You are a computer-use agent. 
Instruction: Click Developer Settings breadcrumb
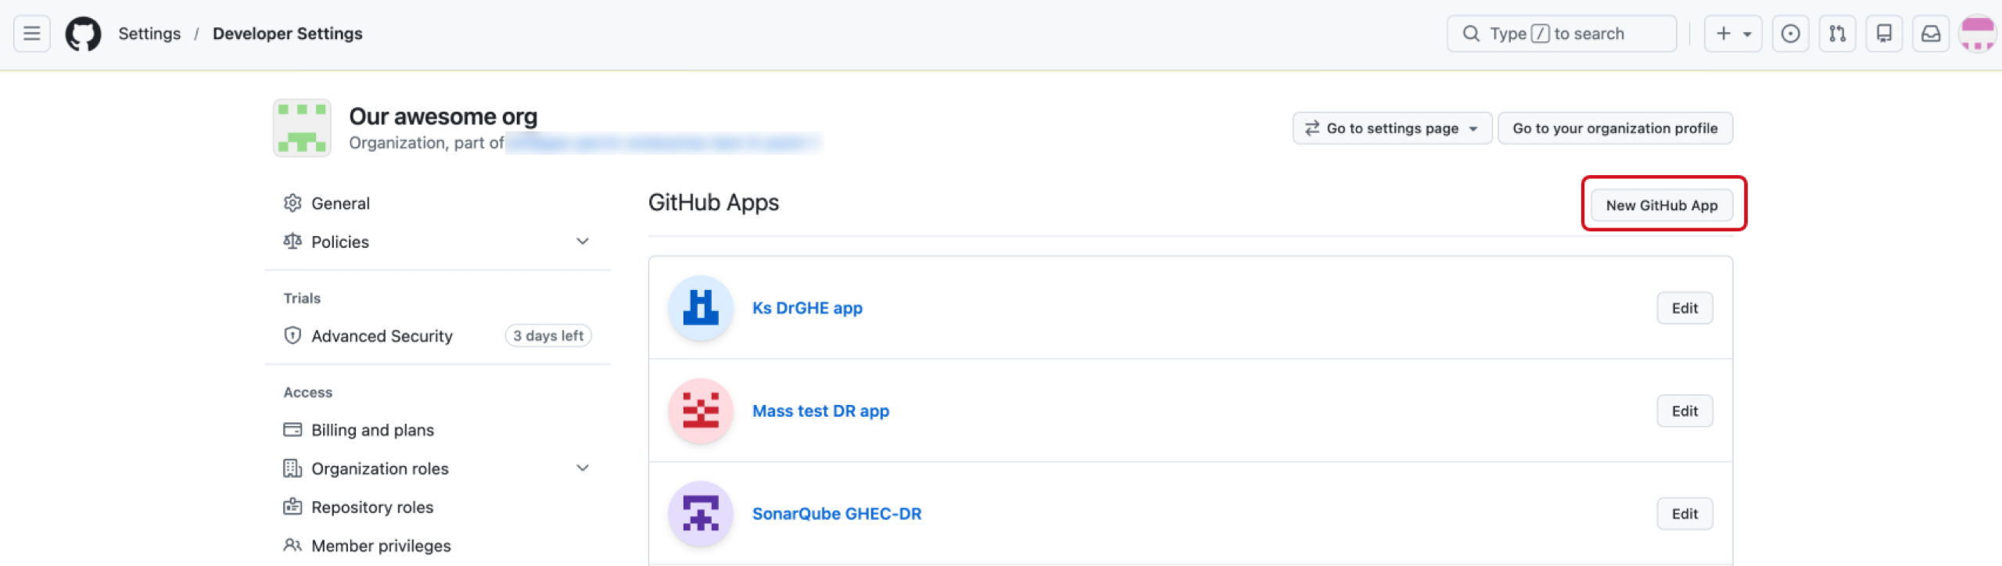coord(288,34)
